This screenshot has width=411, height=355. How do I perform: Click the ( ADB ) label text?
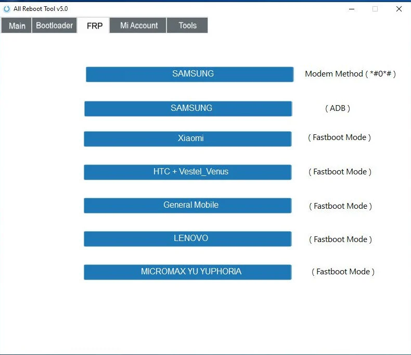(x=337, y=108)
